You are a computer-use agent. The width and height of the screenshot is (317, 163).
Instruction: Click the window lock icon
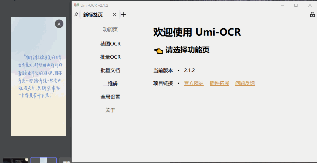coord(312,15)
